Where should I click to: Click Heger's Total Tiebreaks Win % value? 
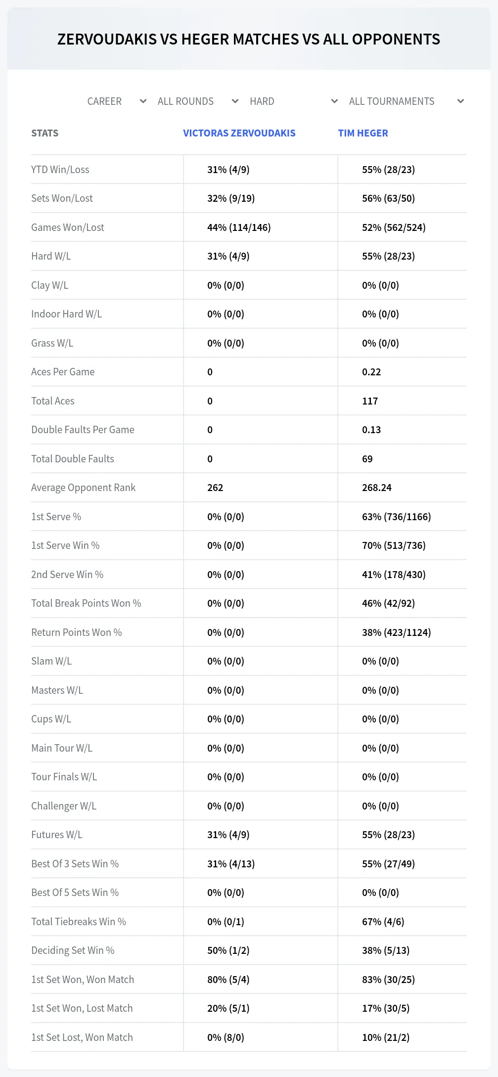[x=383, y=922]
